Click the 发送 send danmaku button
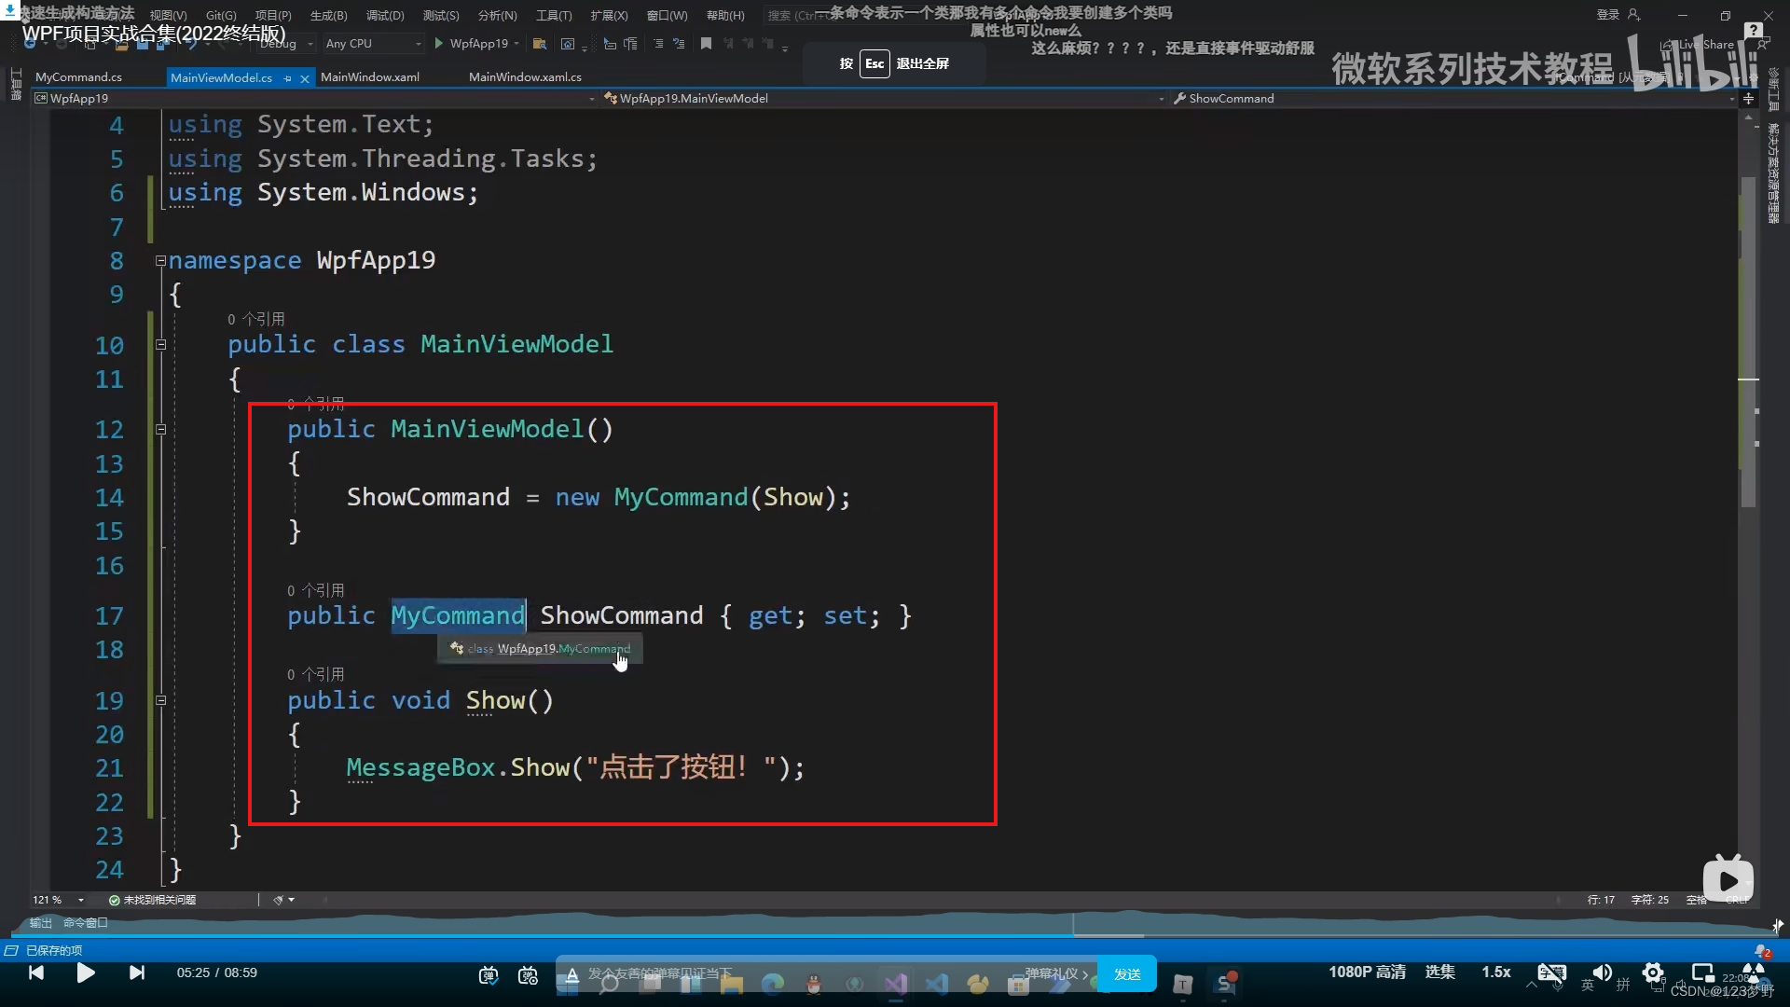 coord(1126,974)
